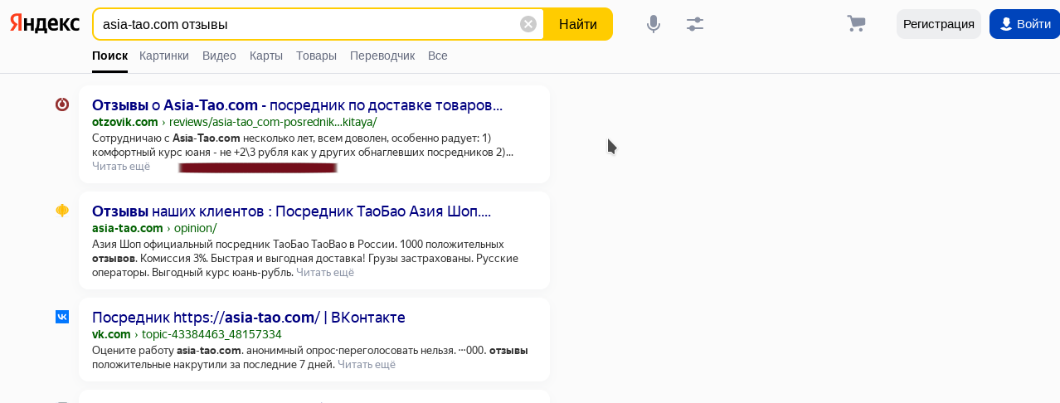Image resolution: width=1060 pixels, height=403 pixels.
Task: Click the Регистрация button
Action: pyautogui.click(x=939, y=24)
